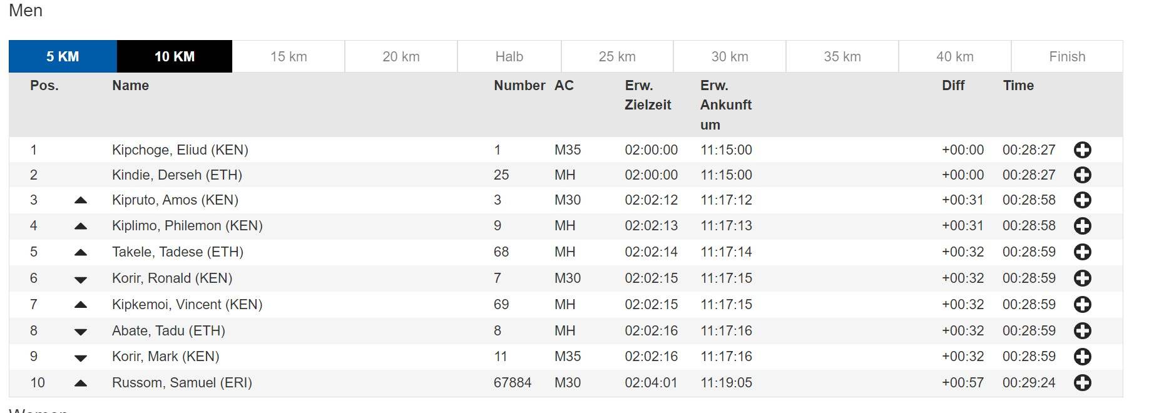Screen dimensions: 1149x413
Task: Click plus icon for Kipkemoi, Vincent
Action: [x=1082, y=305]
